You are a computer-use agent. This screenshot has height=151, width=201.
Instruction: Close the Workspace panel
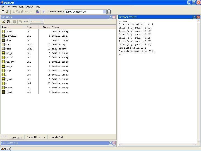pos(114,17)
